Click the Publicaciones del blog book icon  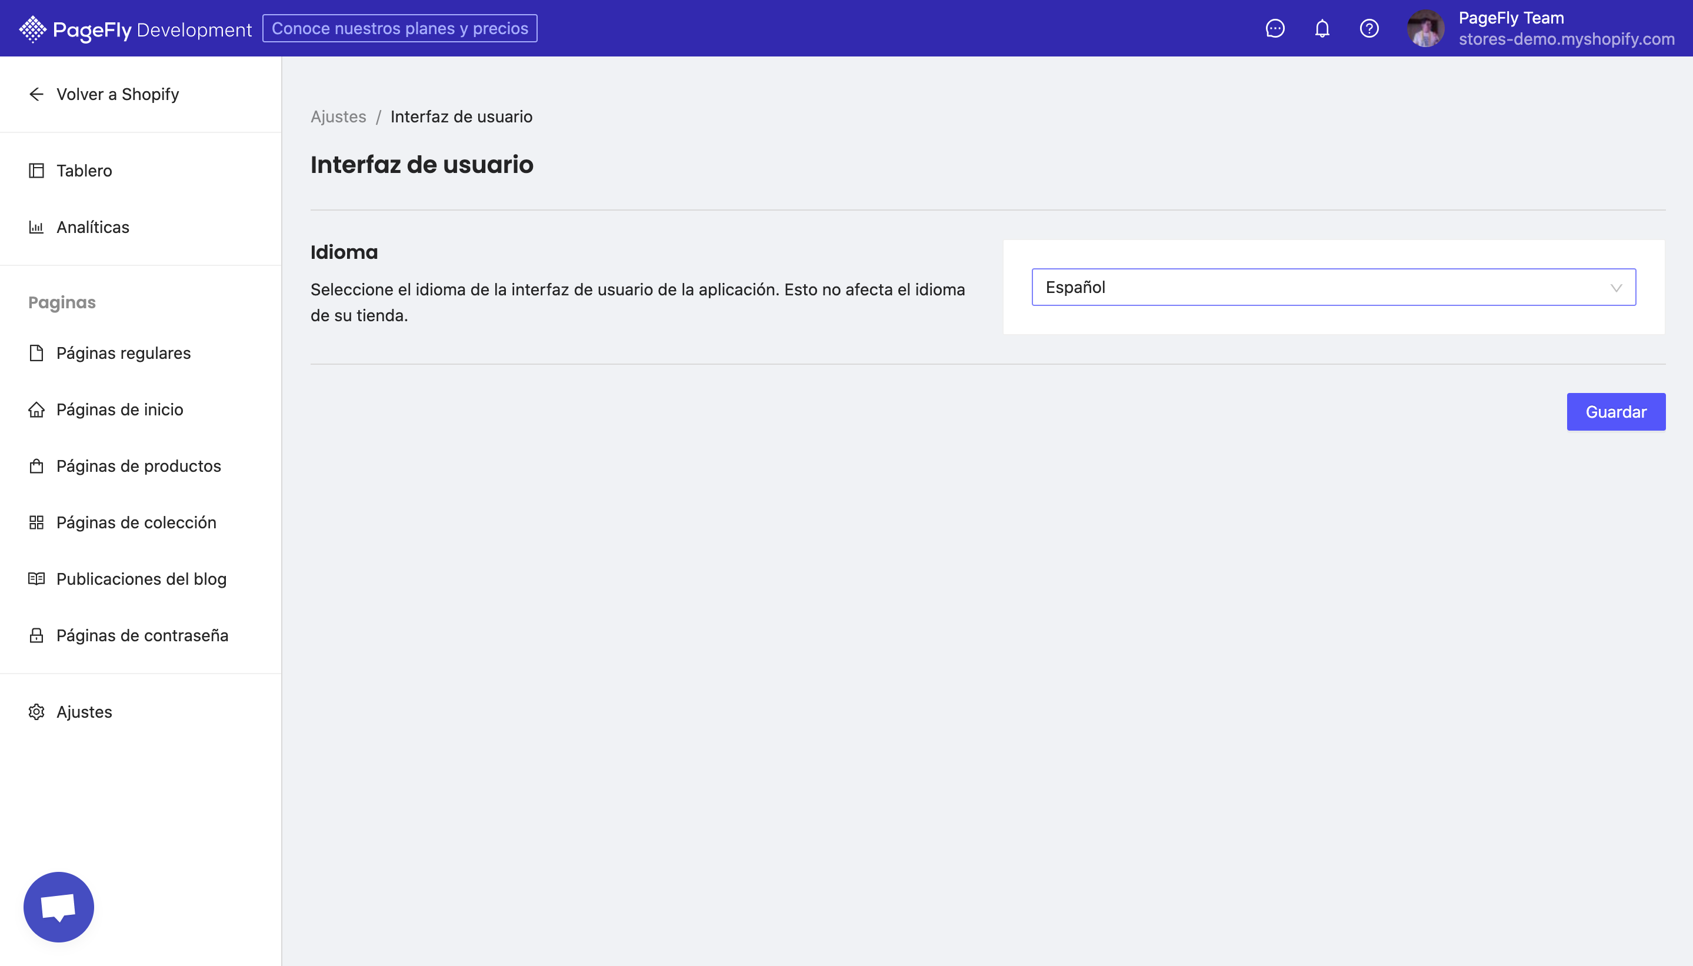pyautogui.click(x=36, y=578)
